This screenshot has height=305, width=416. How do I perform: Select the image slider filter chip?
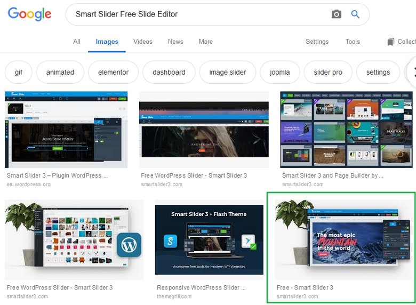pos(228,72)
